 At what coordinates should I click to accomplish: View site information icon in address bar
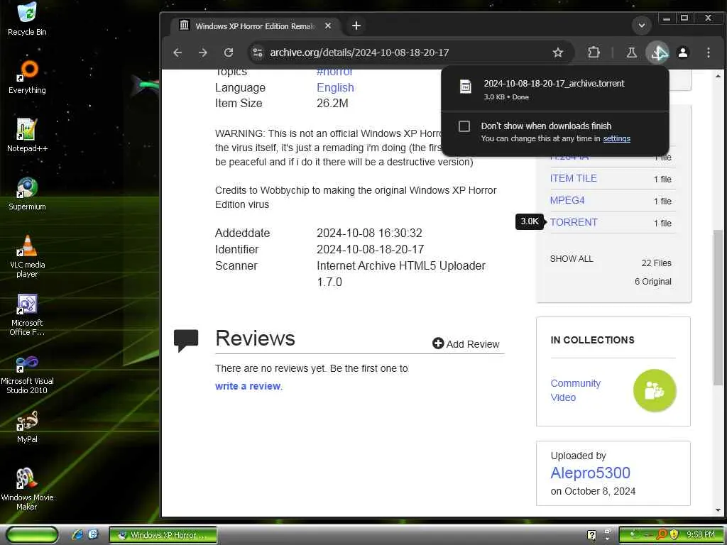(x=257, y=53)
